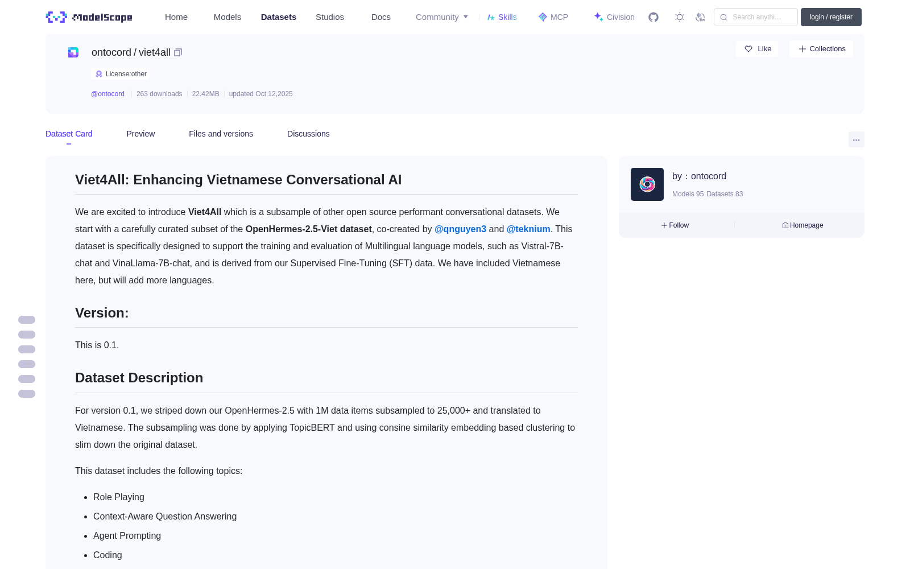This screenshot has height=569, width=910.
Task: Click the 'Datasets 83' count
Action: point(725,194)
